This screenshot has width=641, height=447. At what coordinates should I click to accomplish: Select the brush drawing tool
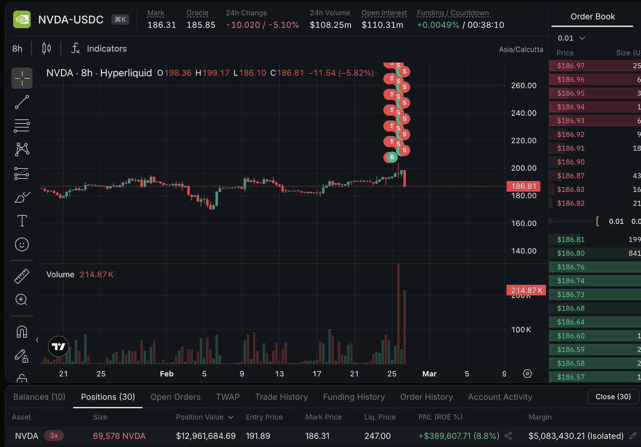click(x=22, y=197)
